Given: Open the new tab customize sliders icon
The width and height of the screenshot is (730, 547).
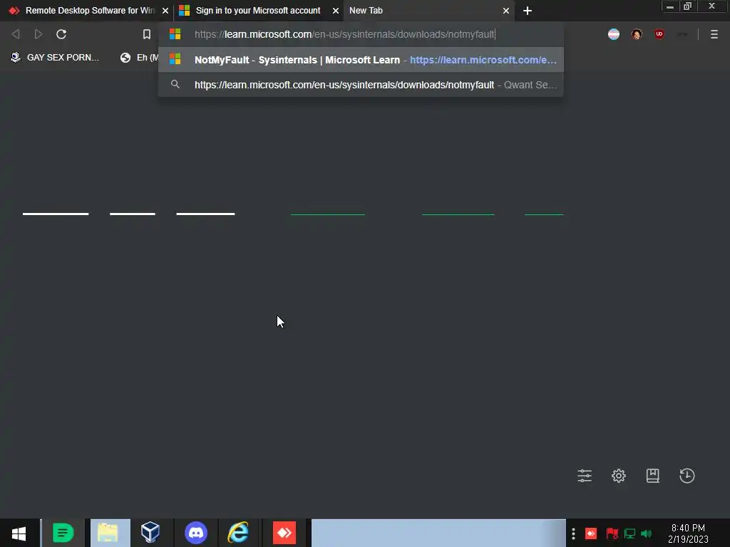Looking at the screenshot, I should tap(585, 475).
